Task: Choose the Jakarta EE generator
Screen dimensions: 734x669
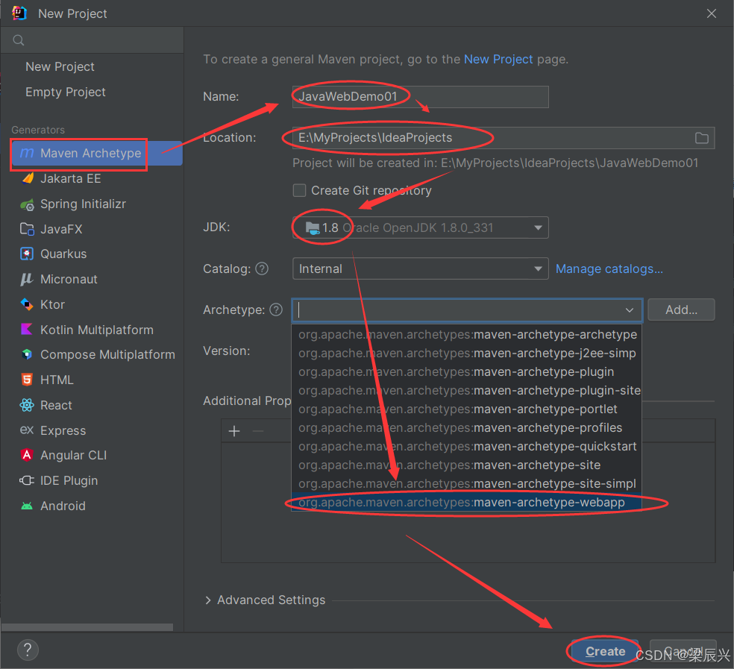Action: [x=71, y=178]
